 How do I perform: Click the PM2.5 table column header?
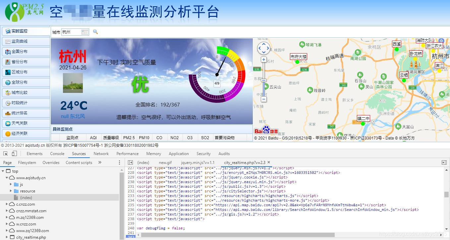[129, 138]
